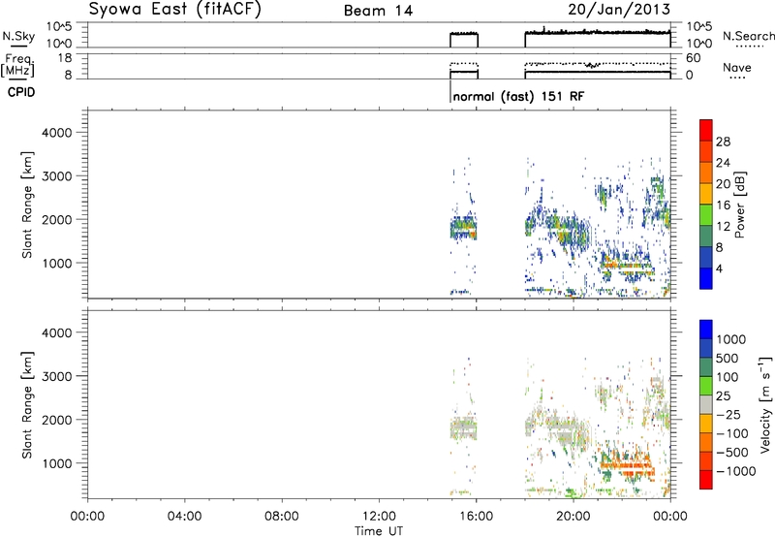The width and height of the screenshot is (775, 537).
Task: Click the 'Slant Range [km]' label of the velocity plot
Action: [27, 405]
